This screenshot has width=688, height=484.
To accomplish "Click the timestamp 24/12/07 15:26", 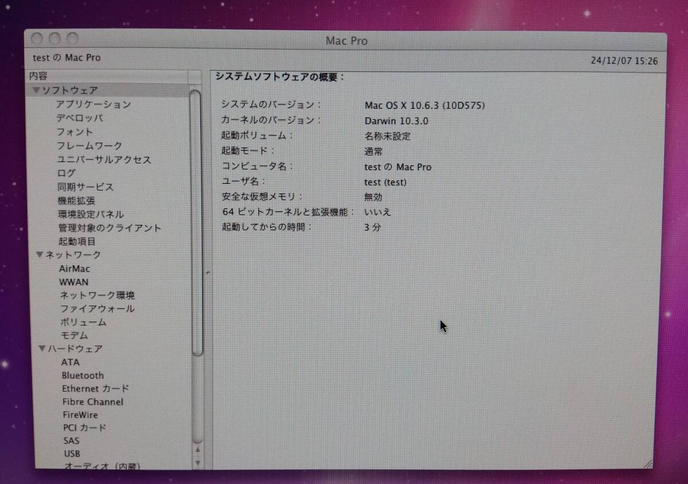I will (624, 61).
